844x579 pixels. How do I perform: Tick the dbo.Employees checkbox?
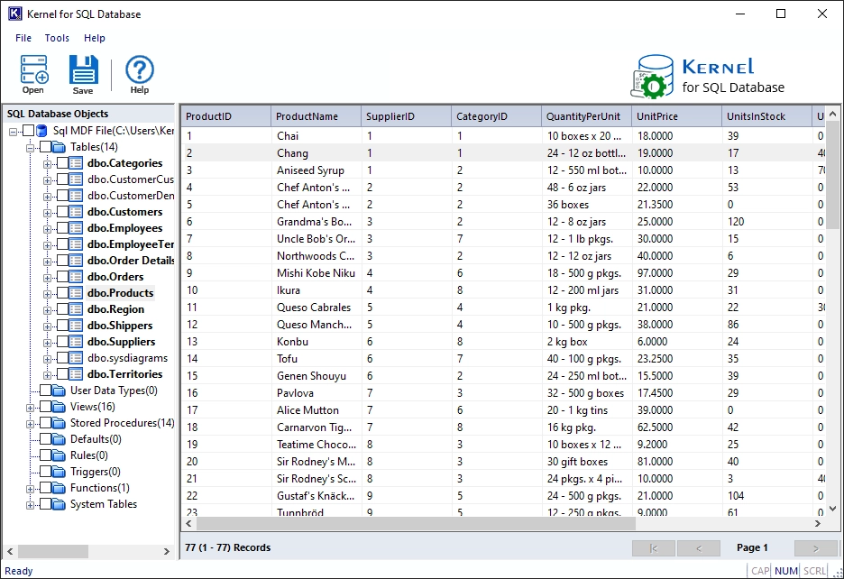tap(63, 228)
